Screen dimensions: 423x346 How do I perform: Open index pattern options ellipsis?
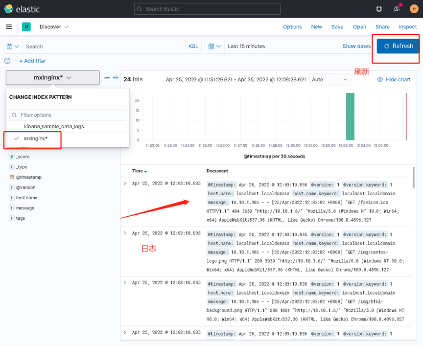pyautogui.click(x=107, y=77)
